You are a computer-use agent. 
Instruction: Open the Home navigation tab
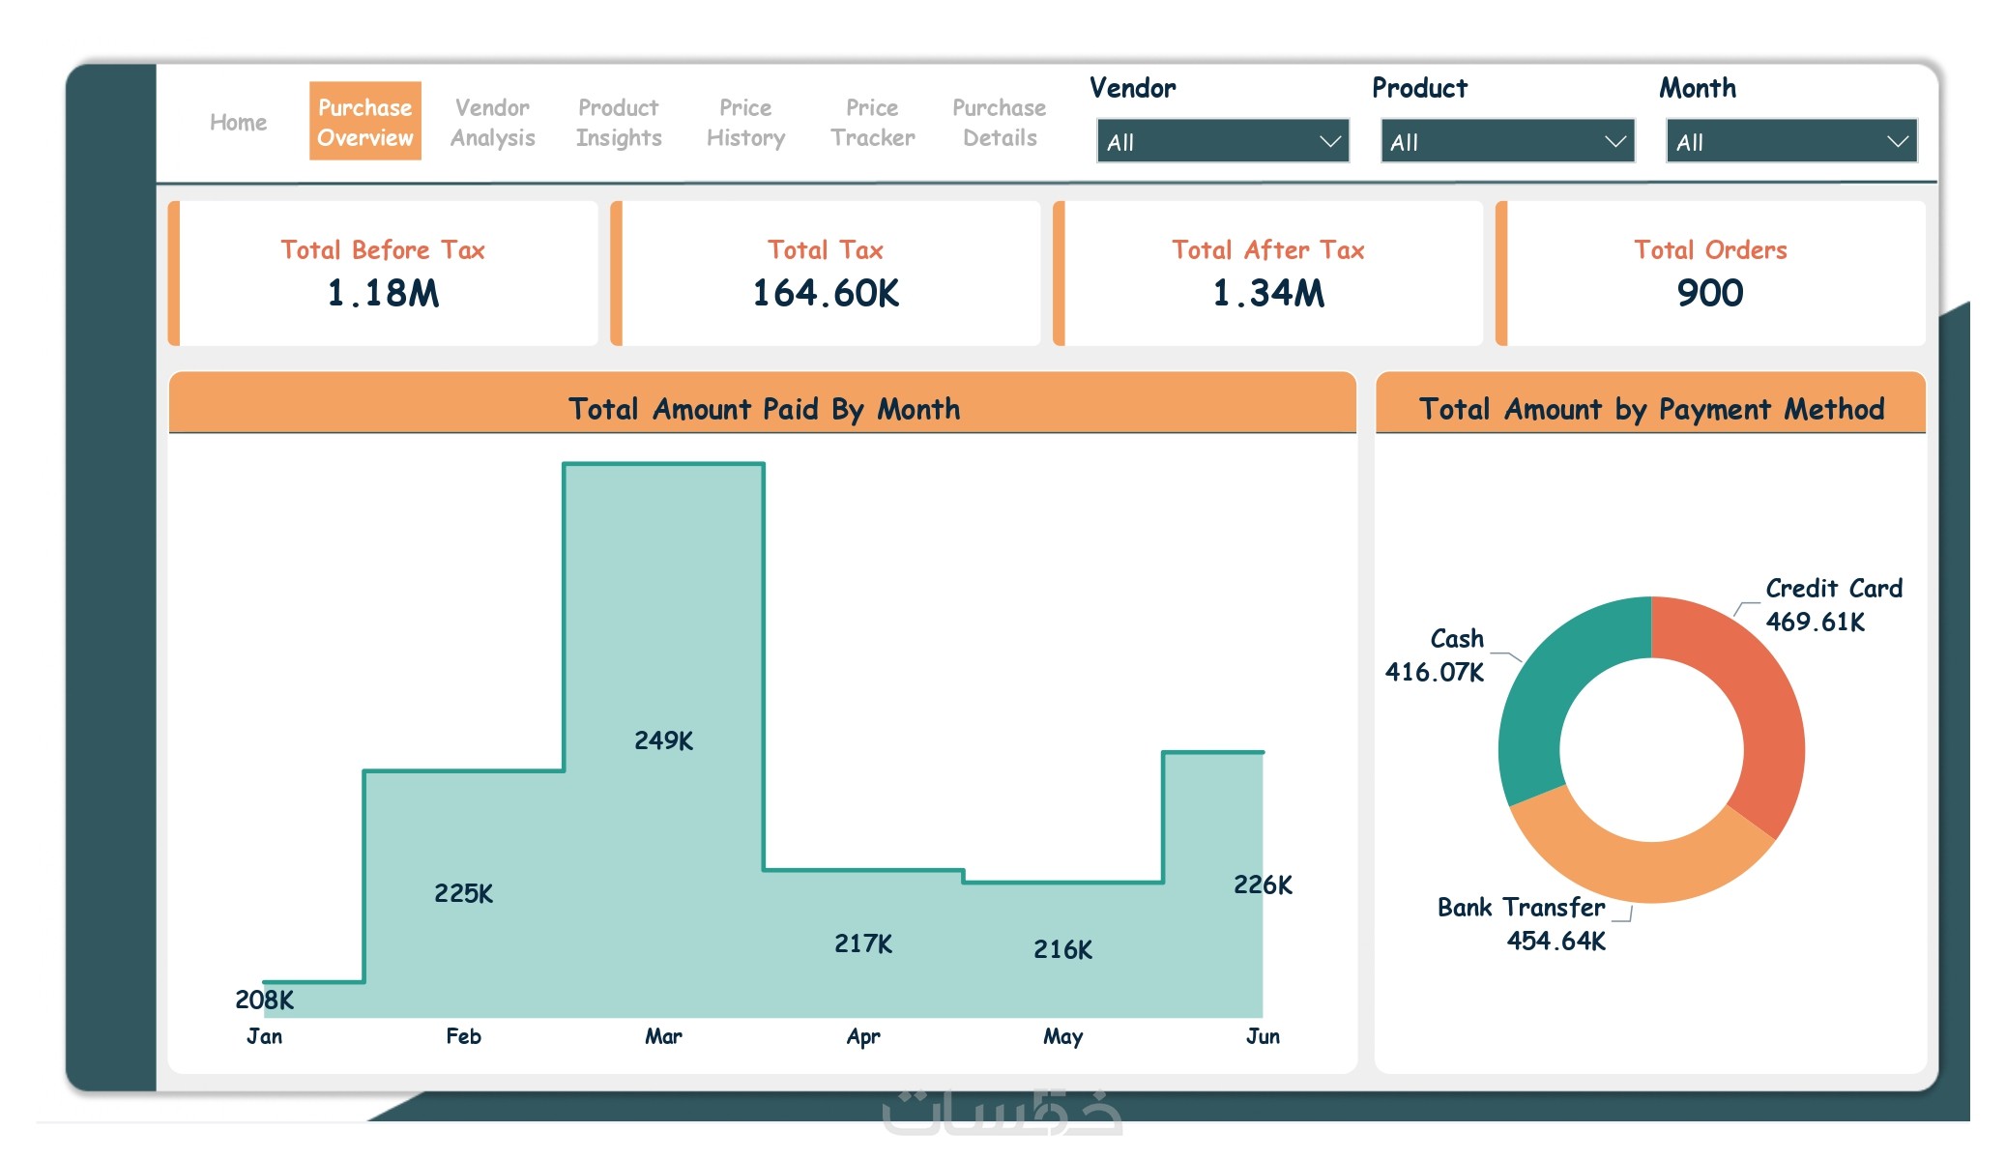[x=238, y=123]
